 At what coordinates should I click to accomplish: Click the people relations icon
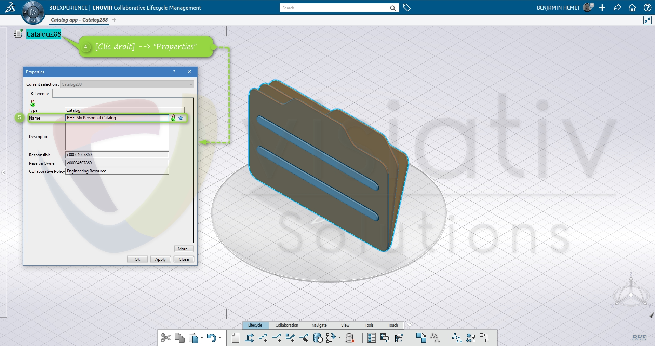click(x=471, y=338)
